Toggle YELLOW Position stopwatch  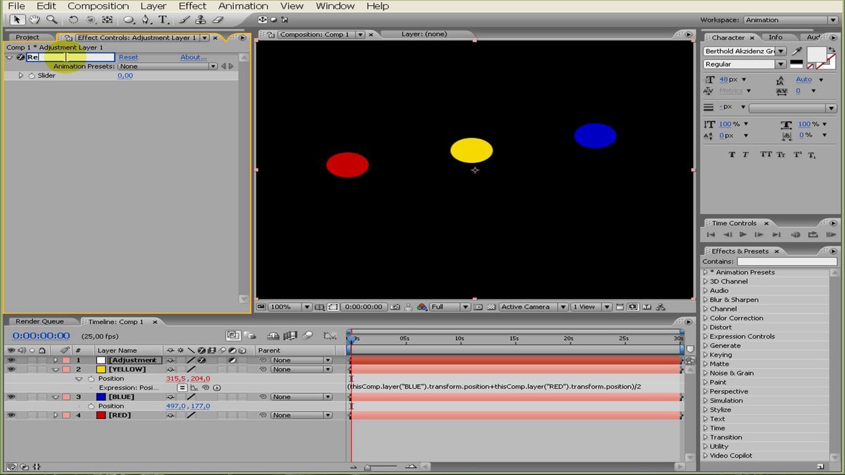(x=91, y=379)
